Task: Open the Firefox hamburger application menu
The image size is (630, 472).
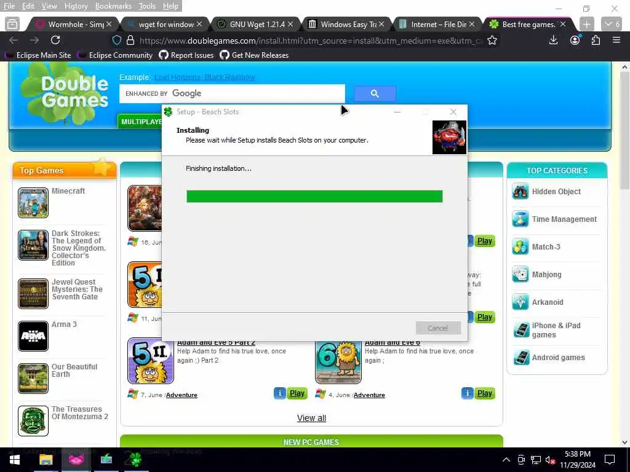Action: click(616, 40)
